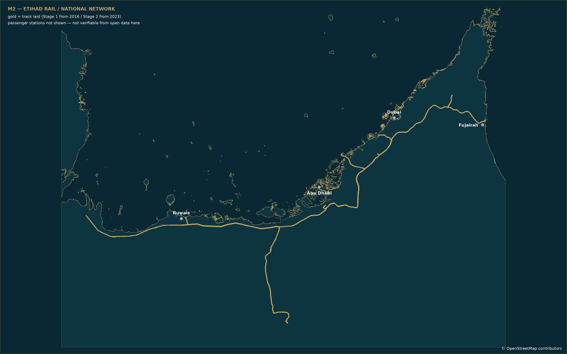This screenshot has height=354, width=567.
Task: Click the "Dubai" map label
Action: point(394,112)
